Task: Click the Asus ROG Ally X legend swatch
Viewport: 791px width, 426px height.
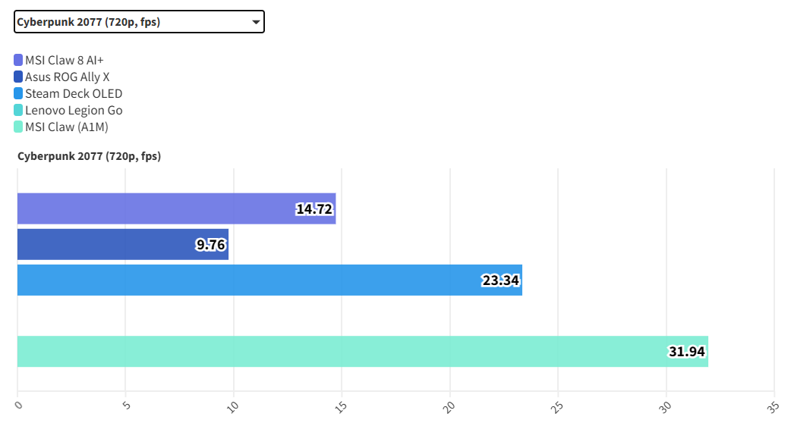Action: (18, 77)
